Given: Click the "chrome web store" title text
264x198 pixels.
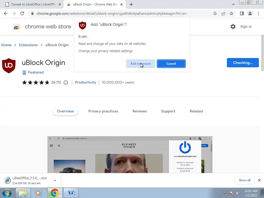Looking at the screenshot, I should coord(48,27).
